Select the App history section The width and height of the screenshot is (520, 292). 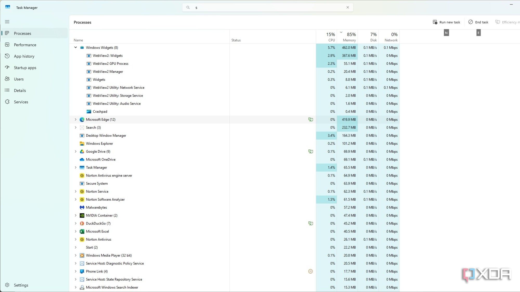click(x=24, y=56)
